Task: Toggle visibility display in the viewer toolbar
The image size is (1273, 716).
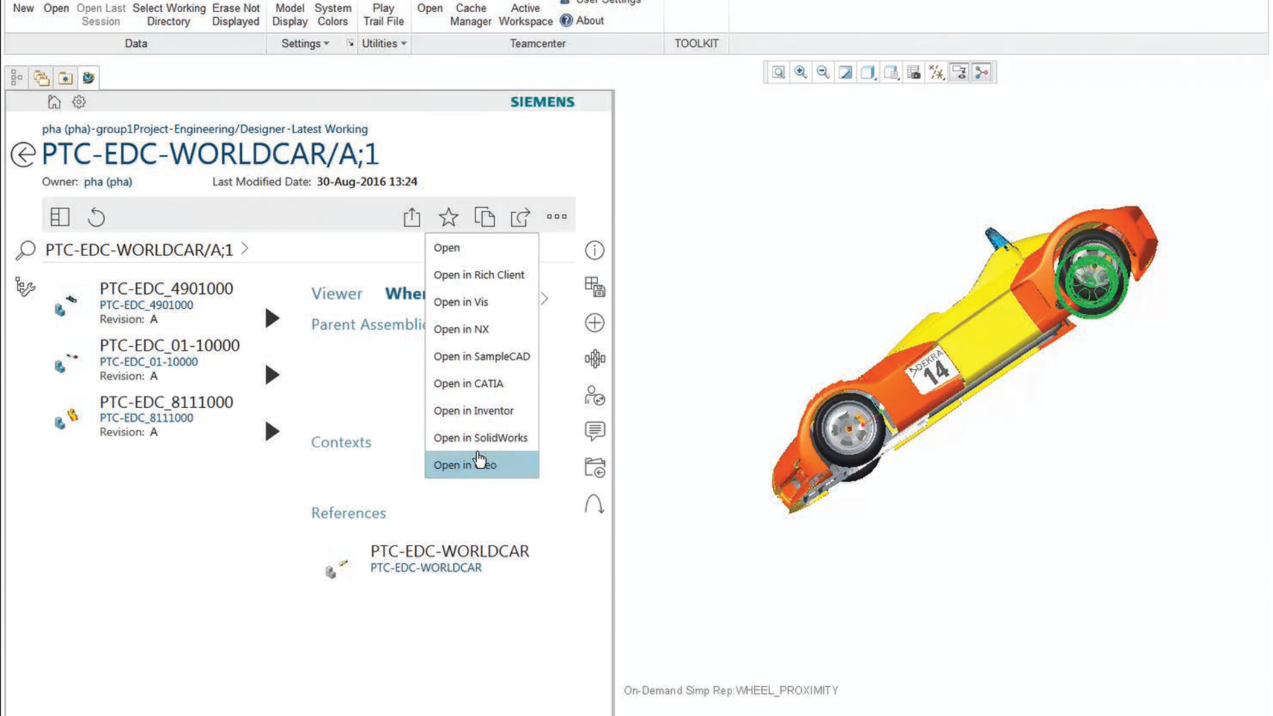Action: [x=960, y=73]
